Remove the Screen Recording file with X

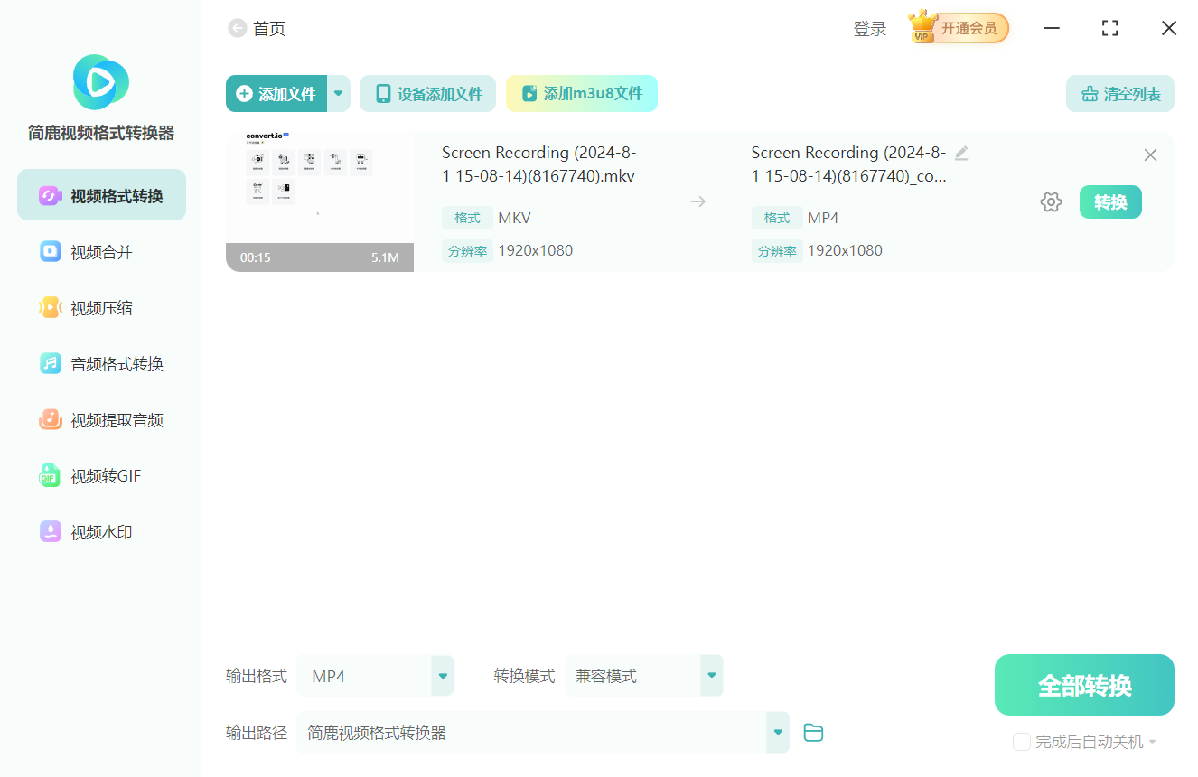pyautogui.click(x=1150, y=155)
